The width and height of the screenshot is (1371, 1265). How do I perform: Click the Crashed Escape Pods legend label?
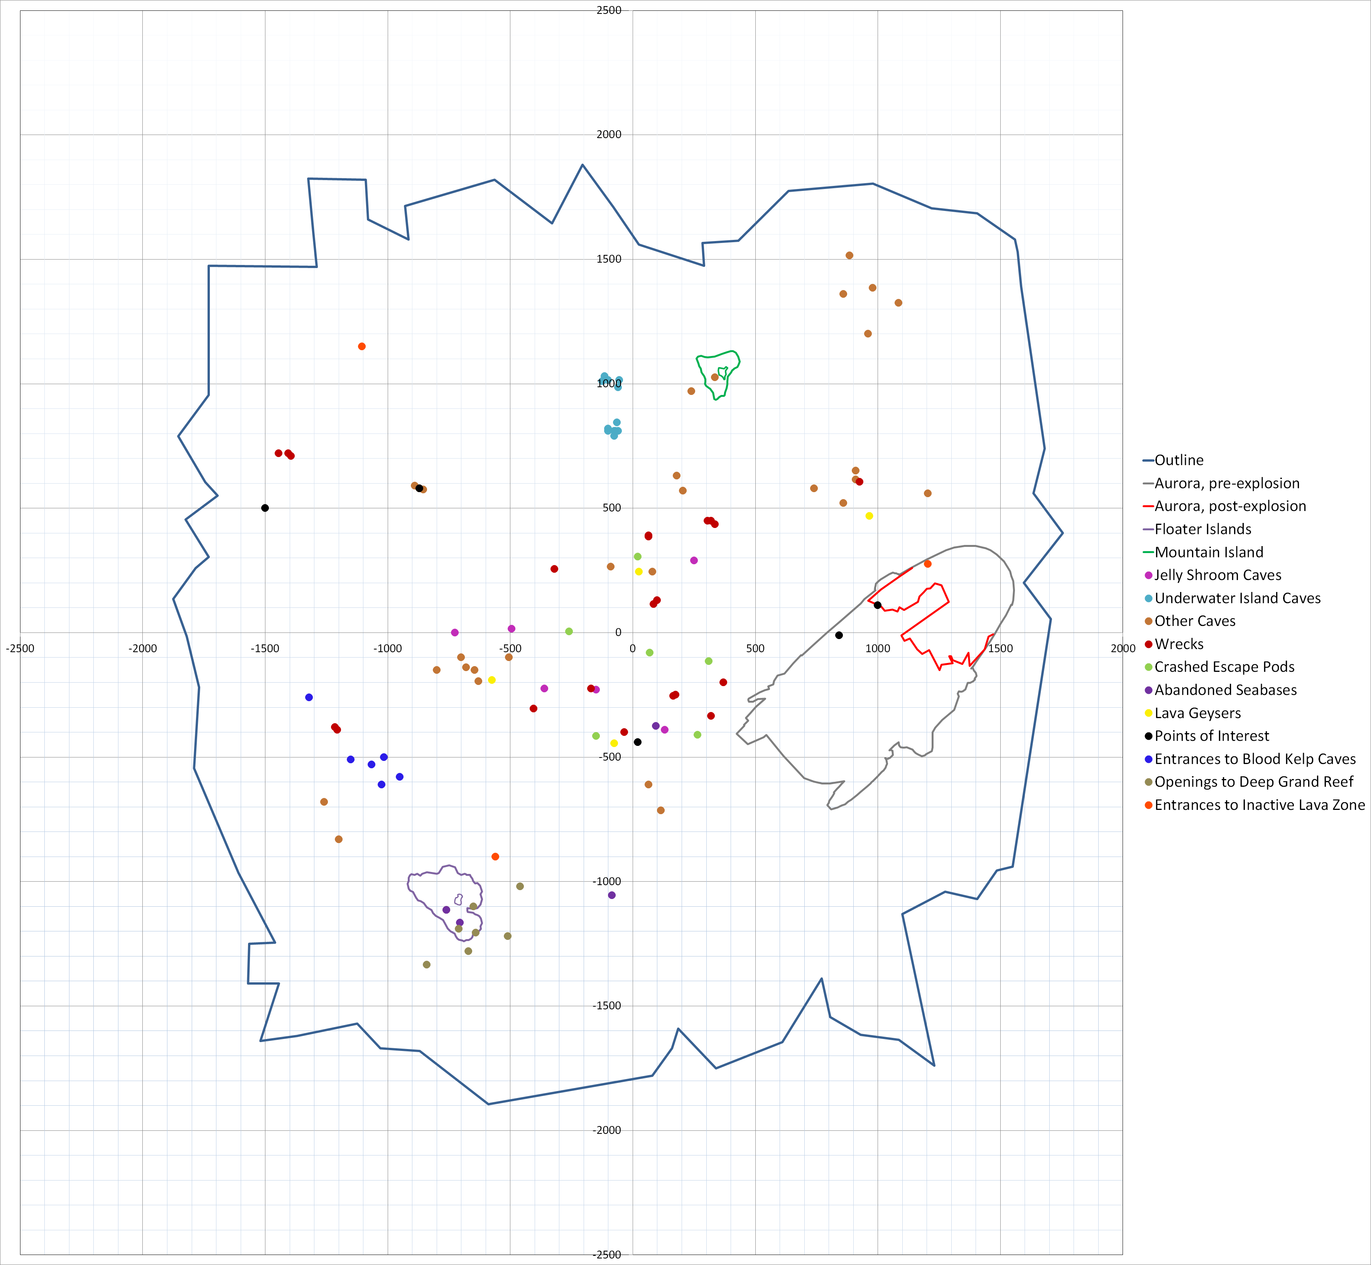point(1224,667)
